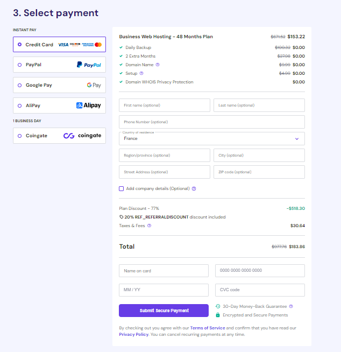The height and width of the screenshot is (352, 341).
Task: Click the $183.86 total price
Action: point(297,247)
